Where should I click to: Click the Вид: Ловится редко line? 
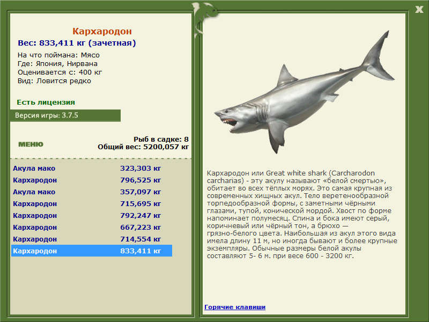point(54,81)
